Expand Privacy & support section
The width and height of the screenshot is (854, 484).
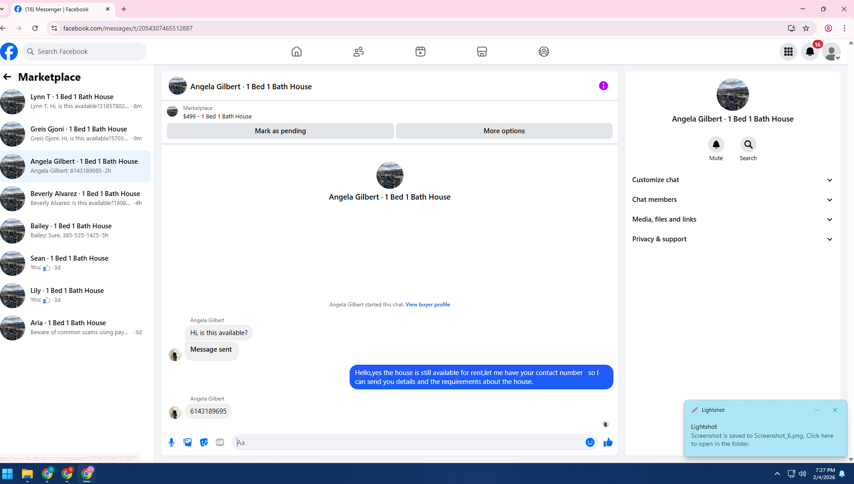point(732,239)
